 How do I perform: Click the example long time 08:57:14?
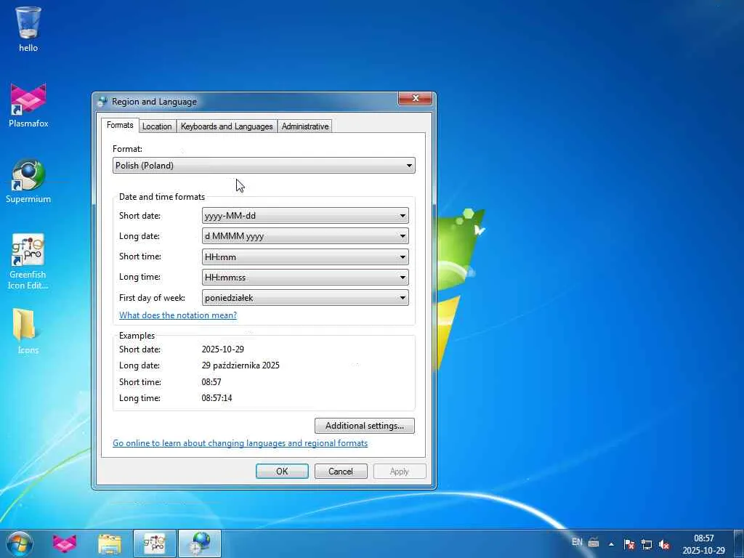coord(217,398)
